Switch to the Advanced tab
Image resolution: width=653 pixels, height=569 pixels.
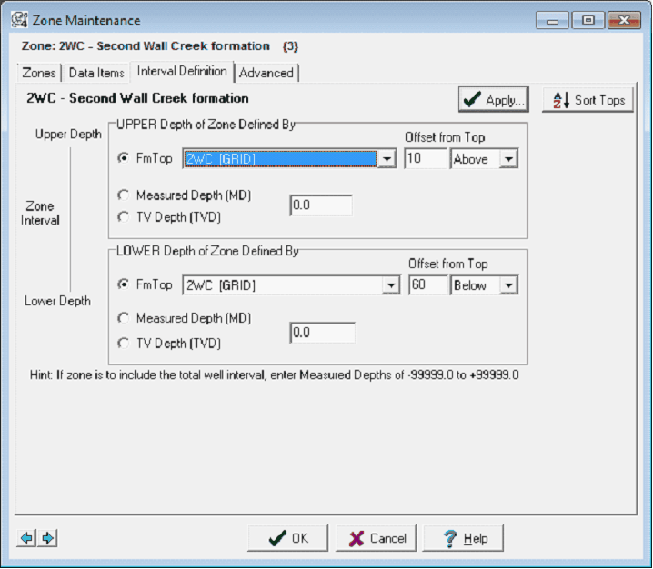pyautogui.click(x=266, y=73)
